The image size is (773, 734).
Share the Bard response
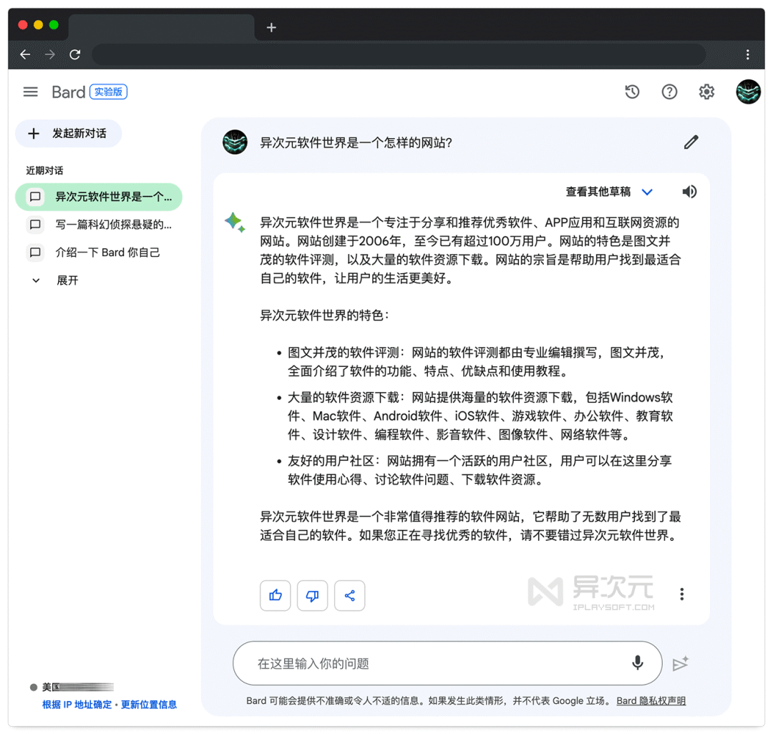pos(349,595)
